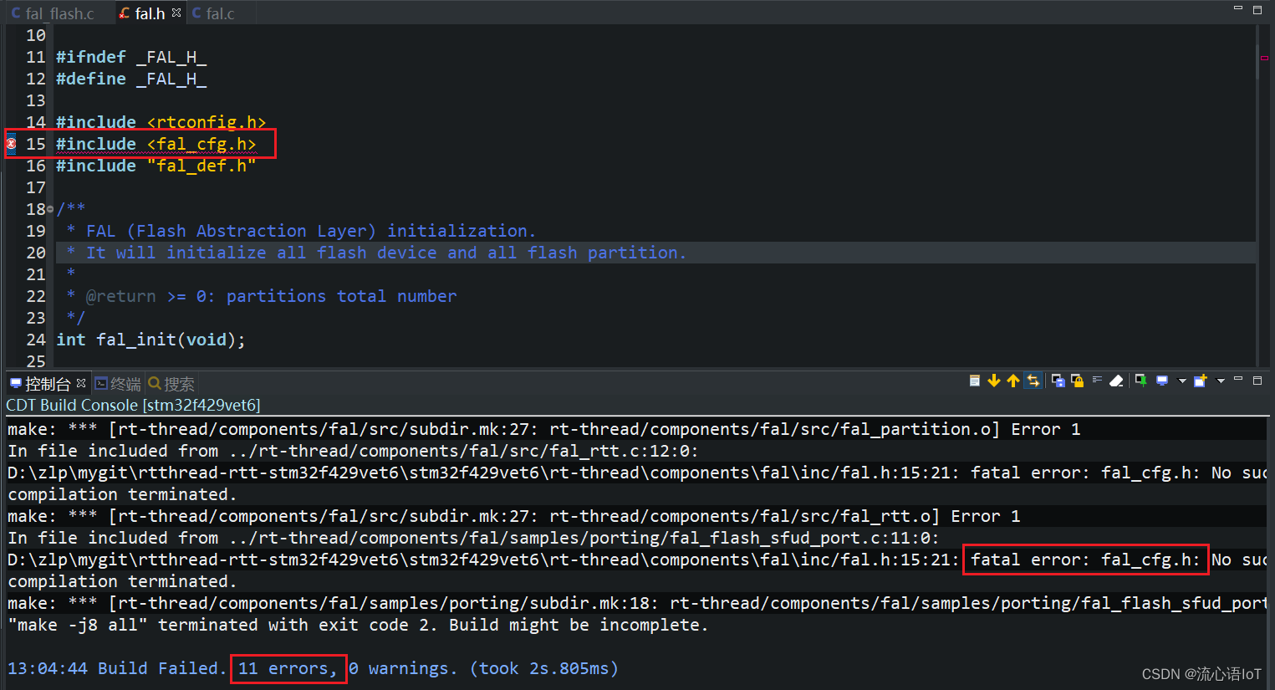The width and height of the screenshot is (1275, 690).
Task: Maximize the editor area
Action: [x=1257, y=9]
